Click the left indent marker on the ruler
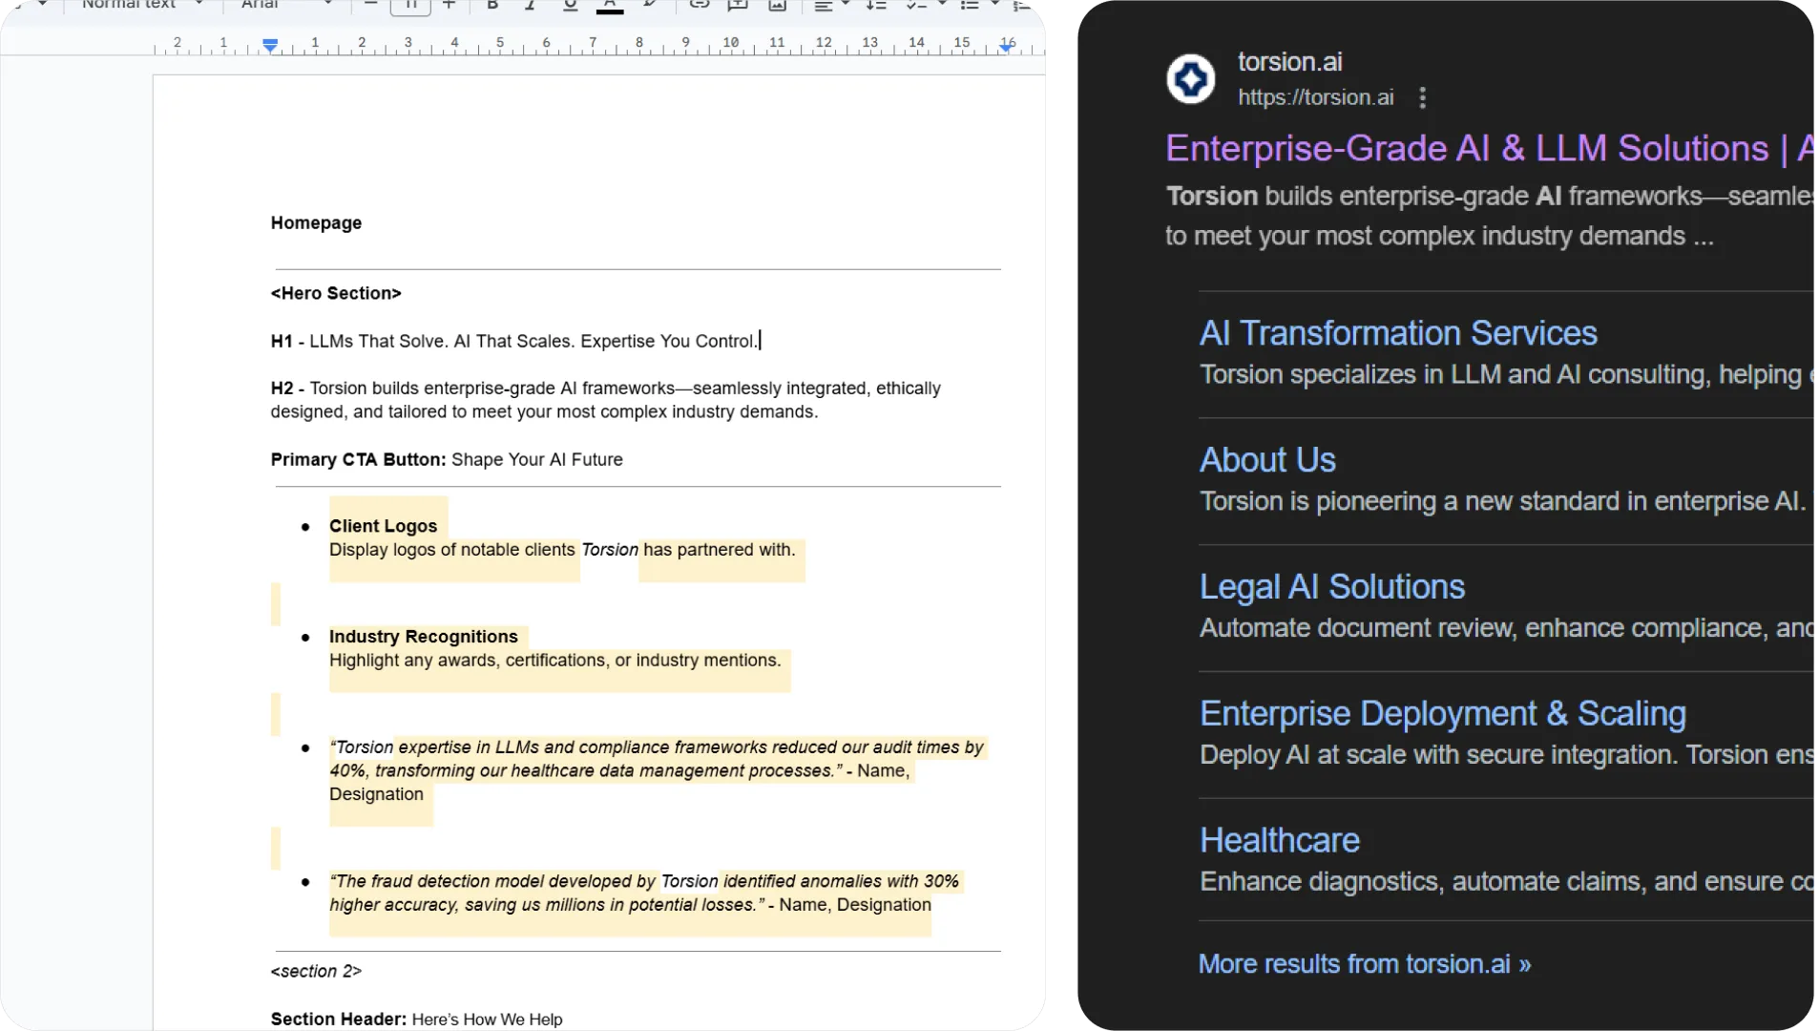 pos(270,46)
